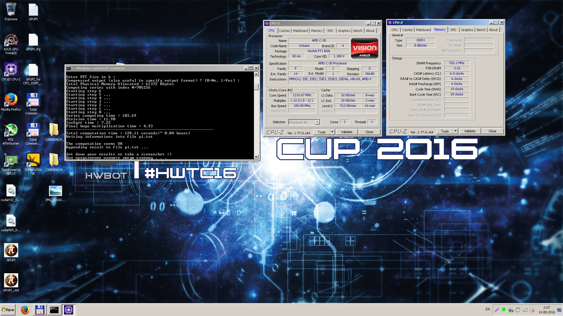This screenshot has width=563, height=316.
Task: Click Validate in left CPU-Z window
Action: [x=347, y=132]
